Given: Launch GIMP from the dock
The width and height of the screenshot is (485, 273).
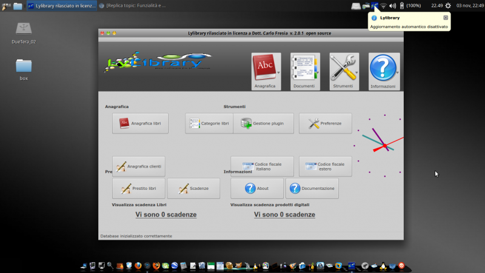Looking at the screenshot, I should [239, 266].
